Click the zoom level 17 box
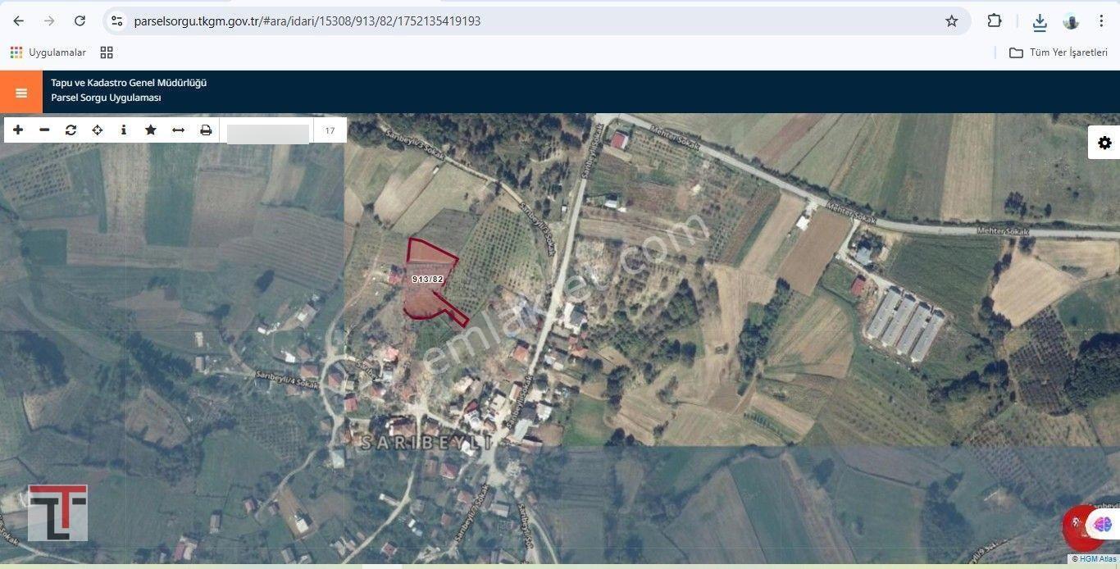 point(330,131)
